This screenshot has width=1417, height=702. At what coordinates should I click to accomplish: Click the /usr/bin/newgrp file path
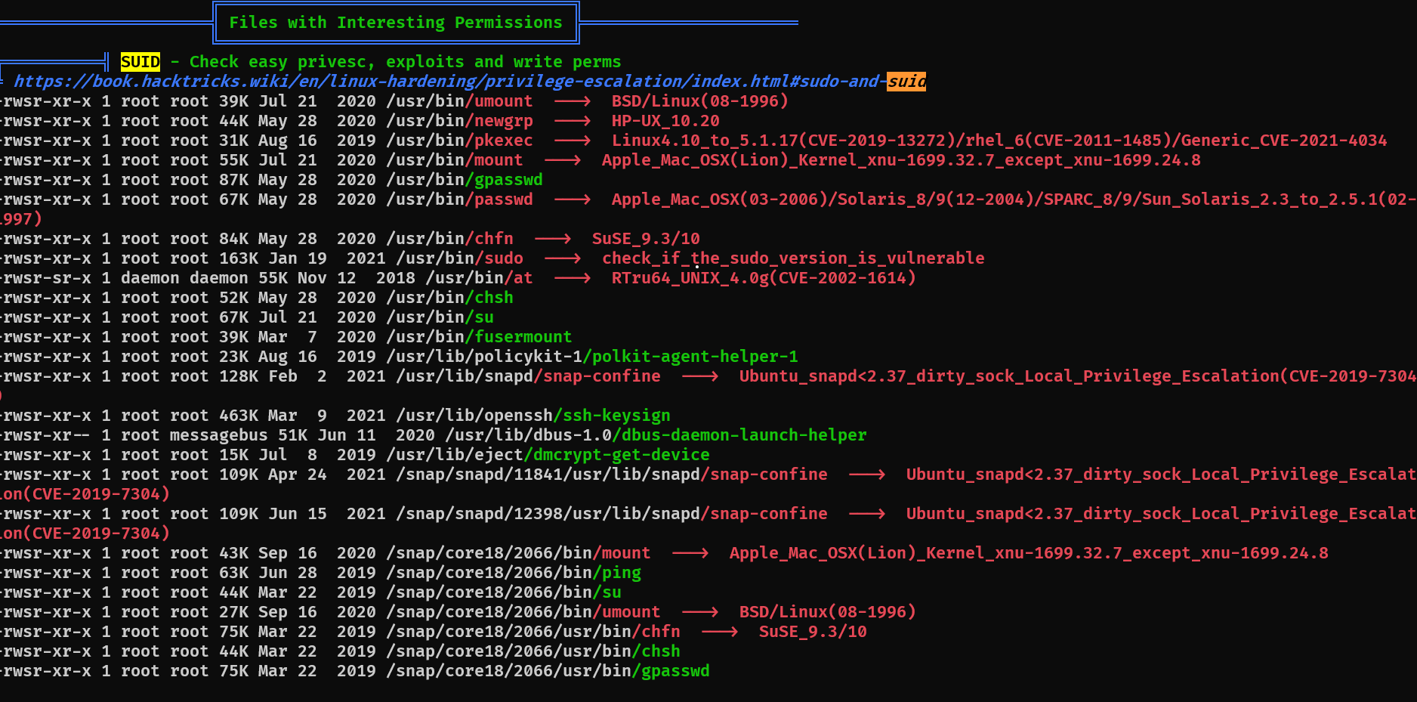pos(459,121)
